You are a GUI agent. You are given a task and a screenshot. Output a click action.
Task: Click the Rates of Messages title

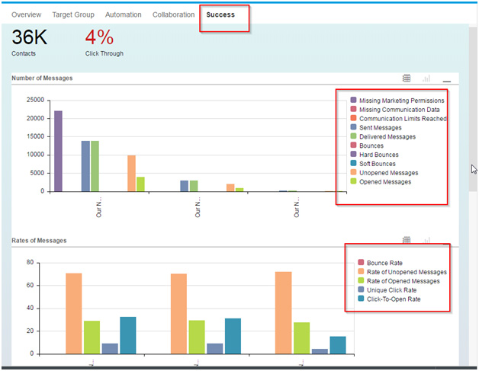click(x=39, y=241)
